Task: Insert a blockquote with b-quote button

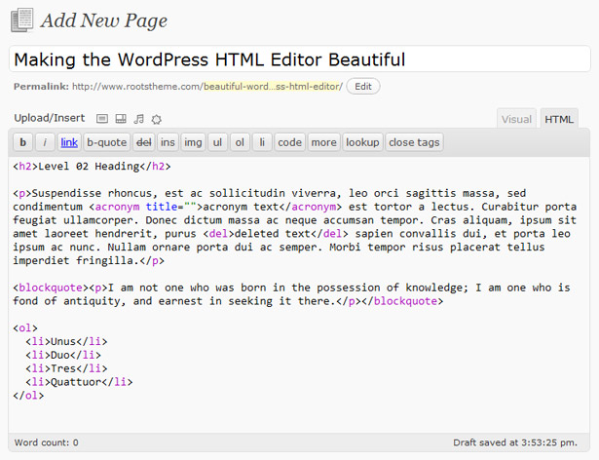Action: point(106,142)
